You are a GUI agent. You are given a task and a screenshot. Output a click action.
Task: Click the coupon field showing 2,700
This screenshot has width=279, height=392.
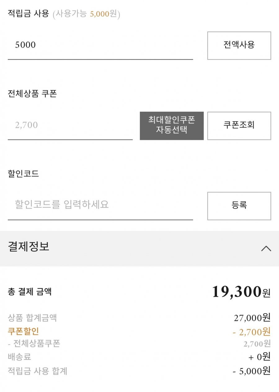pyautogui.click(x=70, y=125)
